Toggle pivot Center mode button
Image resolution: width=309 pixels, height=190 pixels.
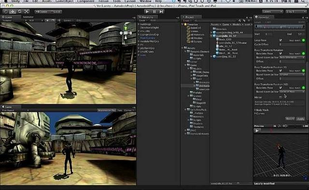(x=42, y=12)
